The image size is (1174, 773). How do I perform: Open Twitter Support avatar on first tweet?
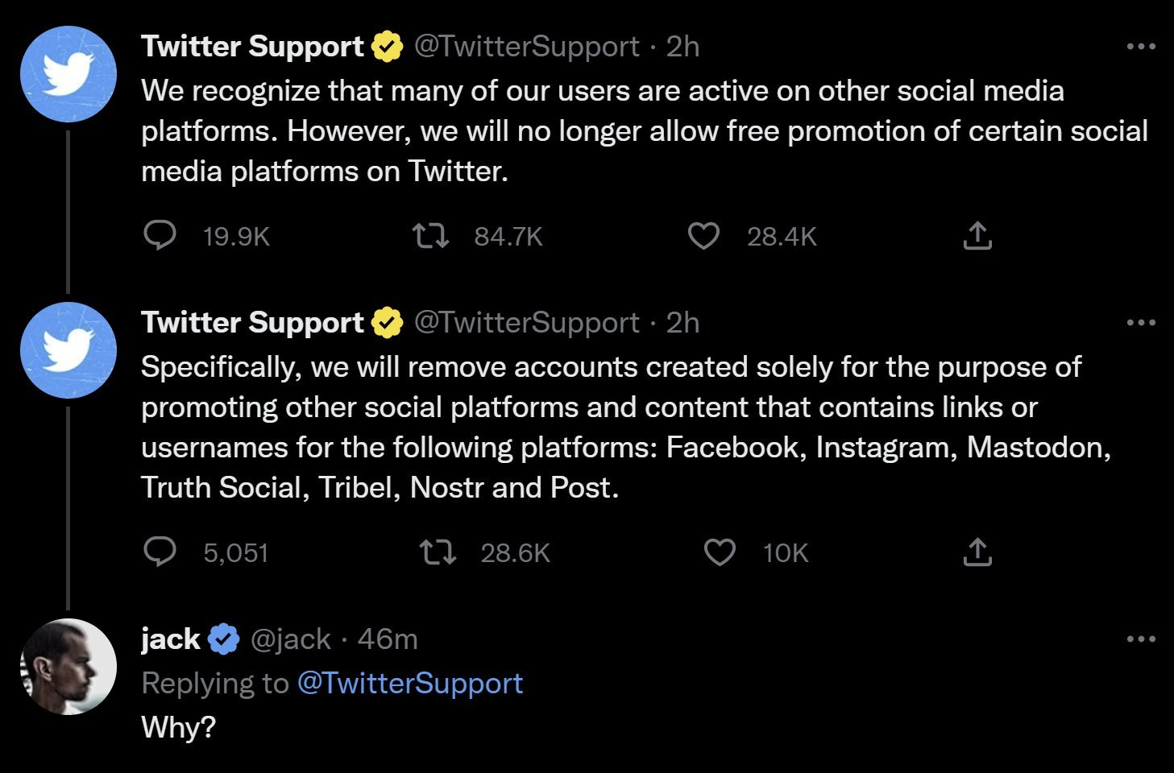click(x=68, y=74)
